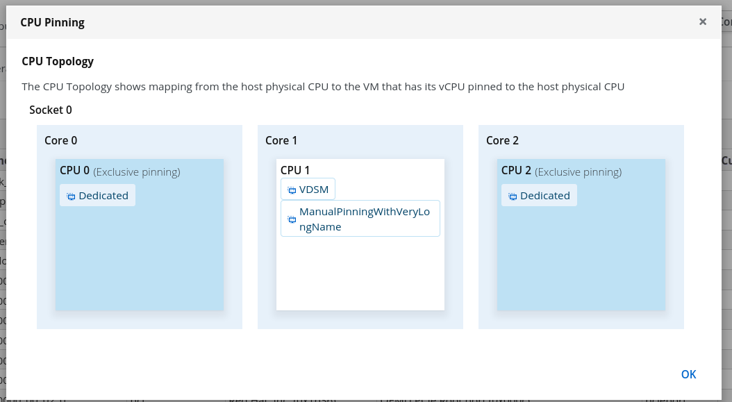The height and width of the screenshot is (402, 732).
Task: Click the Dedicated badge under CPU 0
Action: [97, 196]
